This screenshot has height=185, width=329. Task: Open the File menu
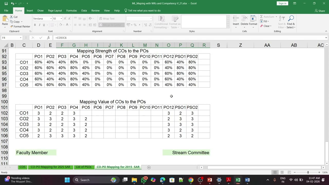tap(6, 11)
